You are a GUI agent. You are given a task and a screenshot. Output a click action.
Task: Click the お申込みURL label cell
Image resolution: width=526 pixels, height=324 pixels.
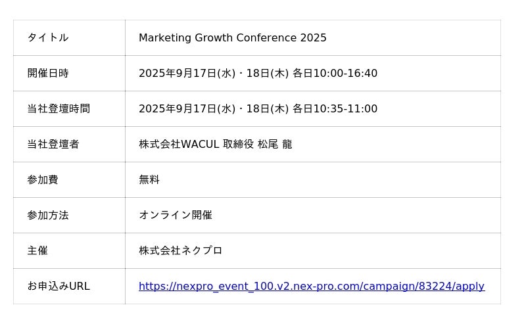click(x=59, y=287)
